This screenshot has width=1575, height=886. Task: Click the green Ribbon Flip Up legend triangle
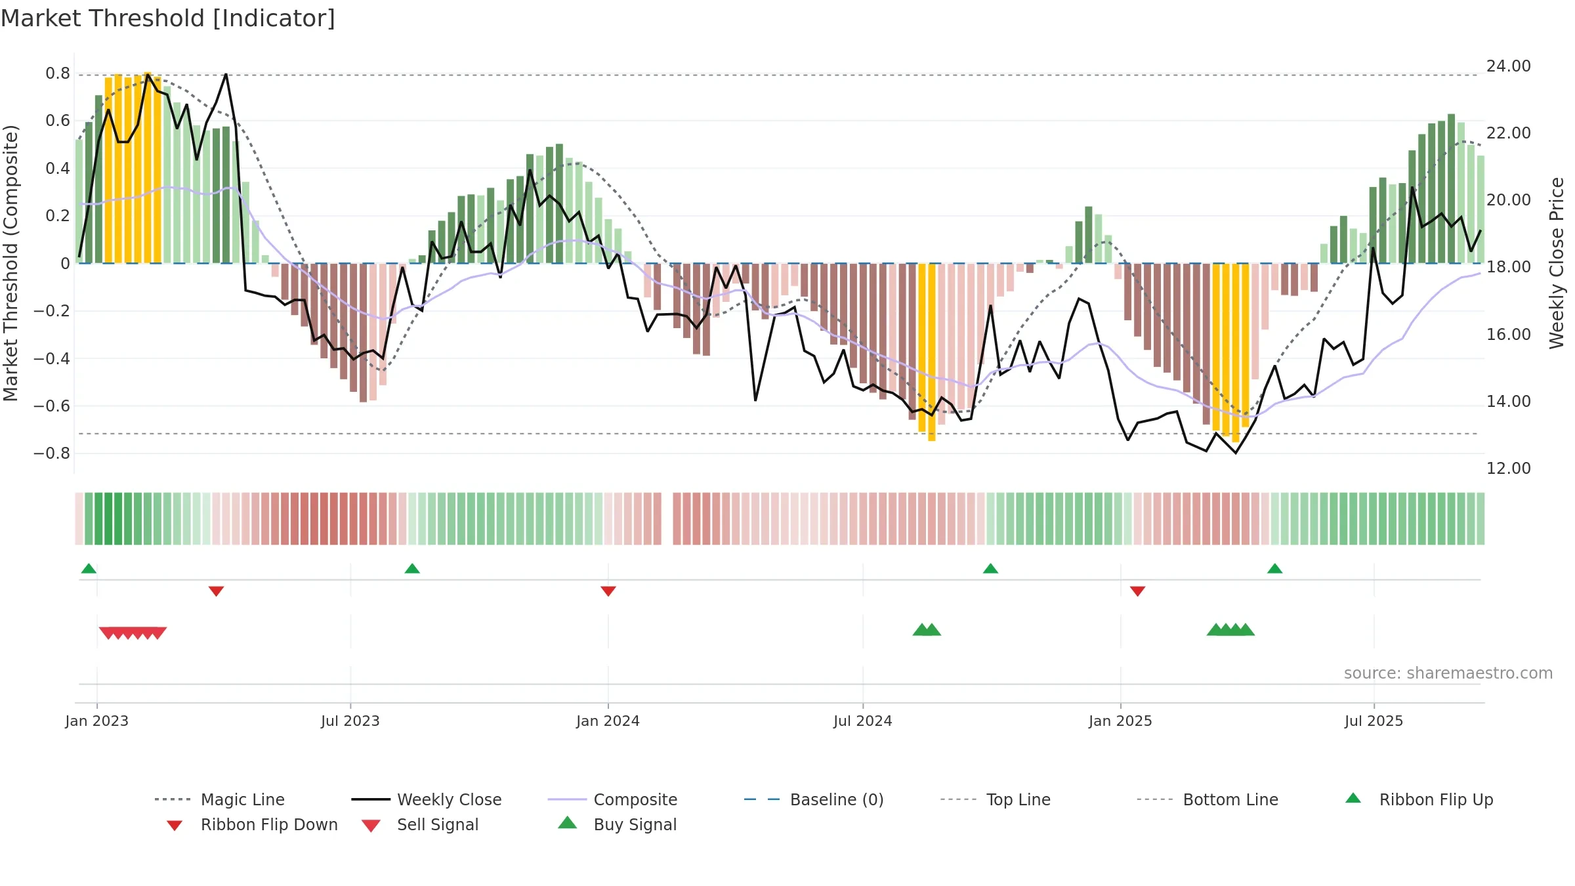coord(1353,798)
